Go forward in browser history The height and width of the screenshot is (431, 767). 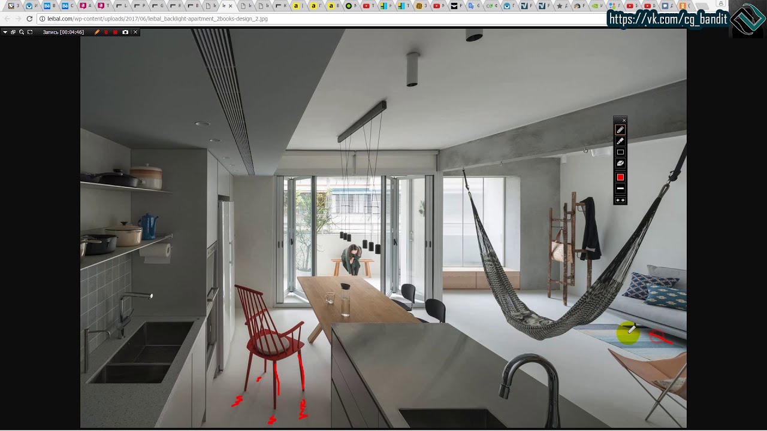[x=17, y=19]
